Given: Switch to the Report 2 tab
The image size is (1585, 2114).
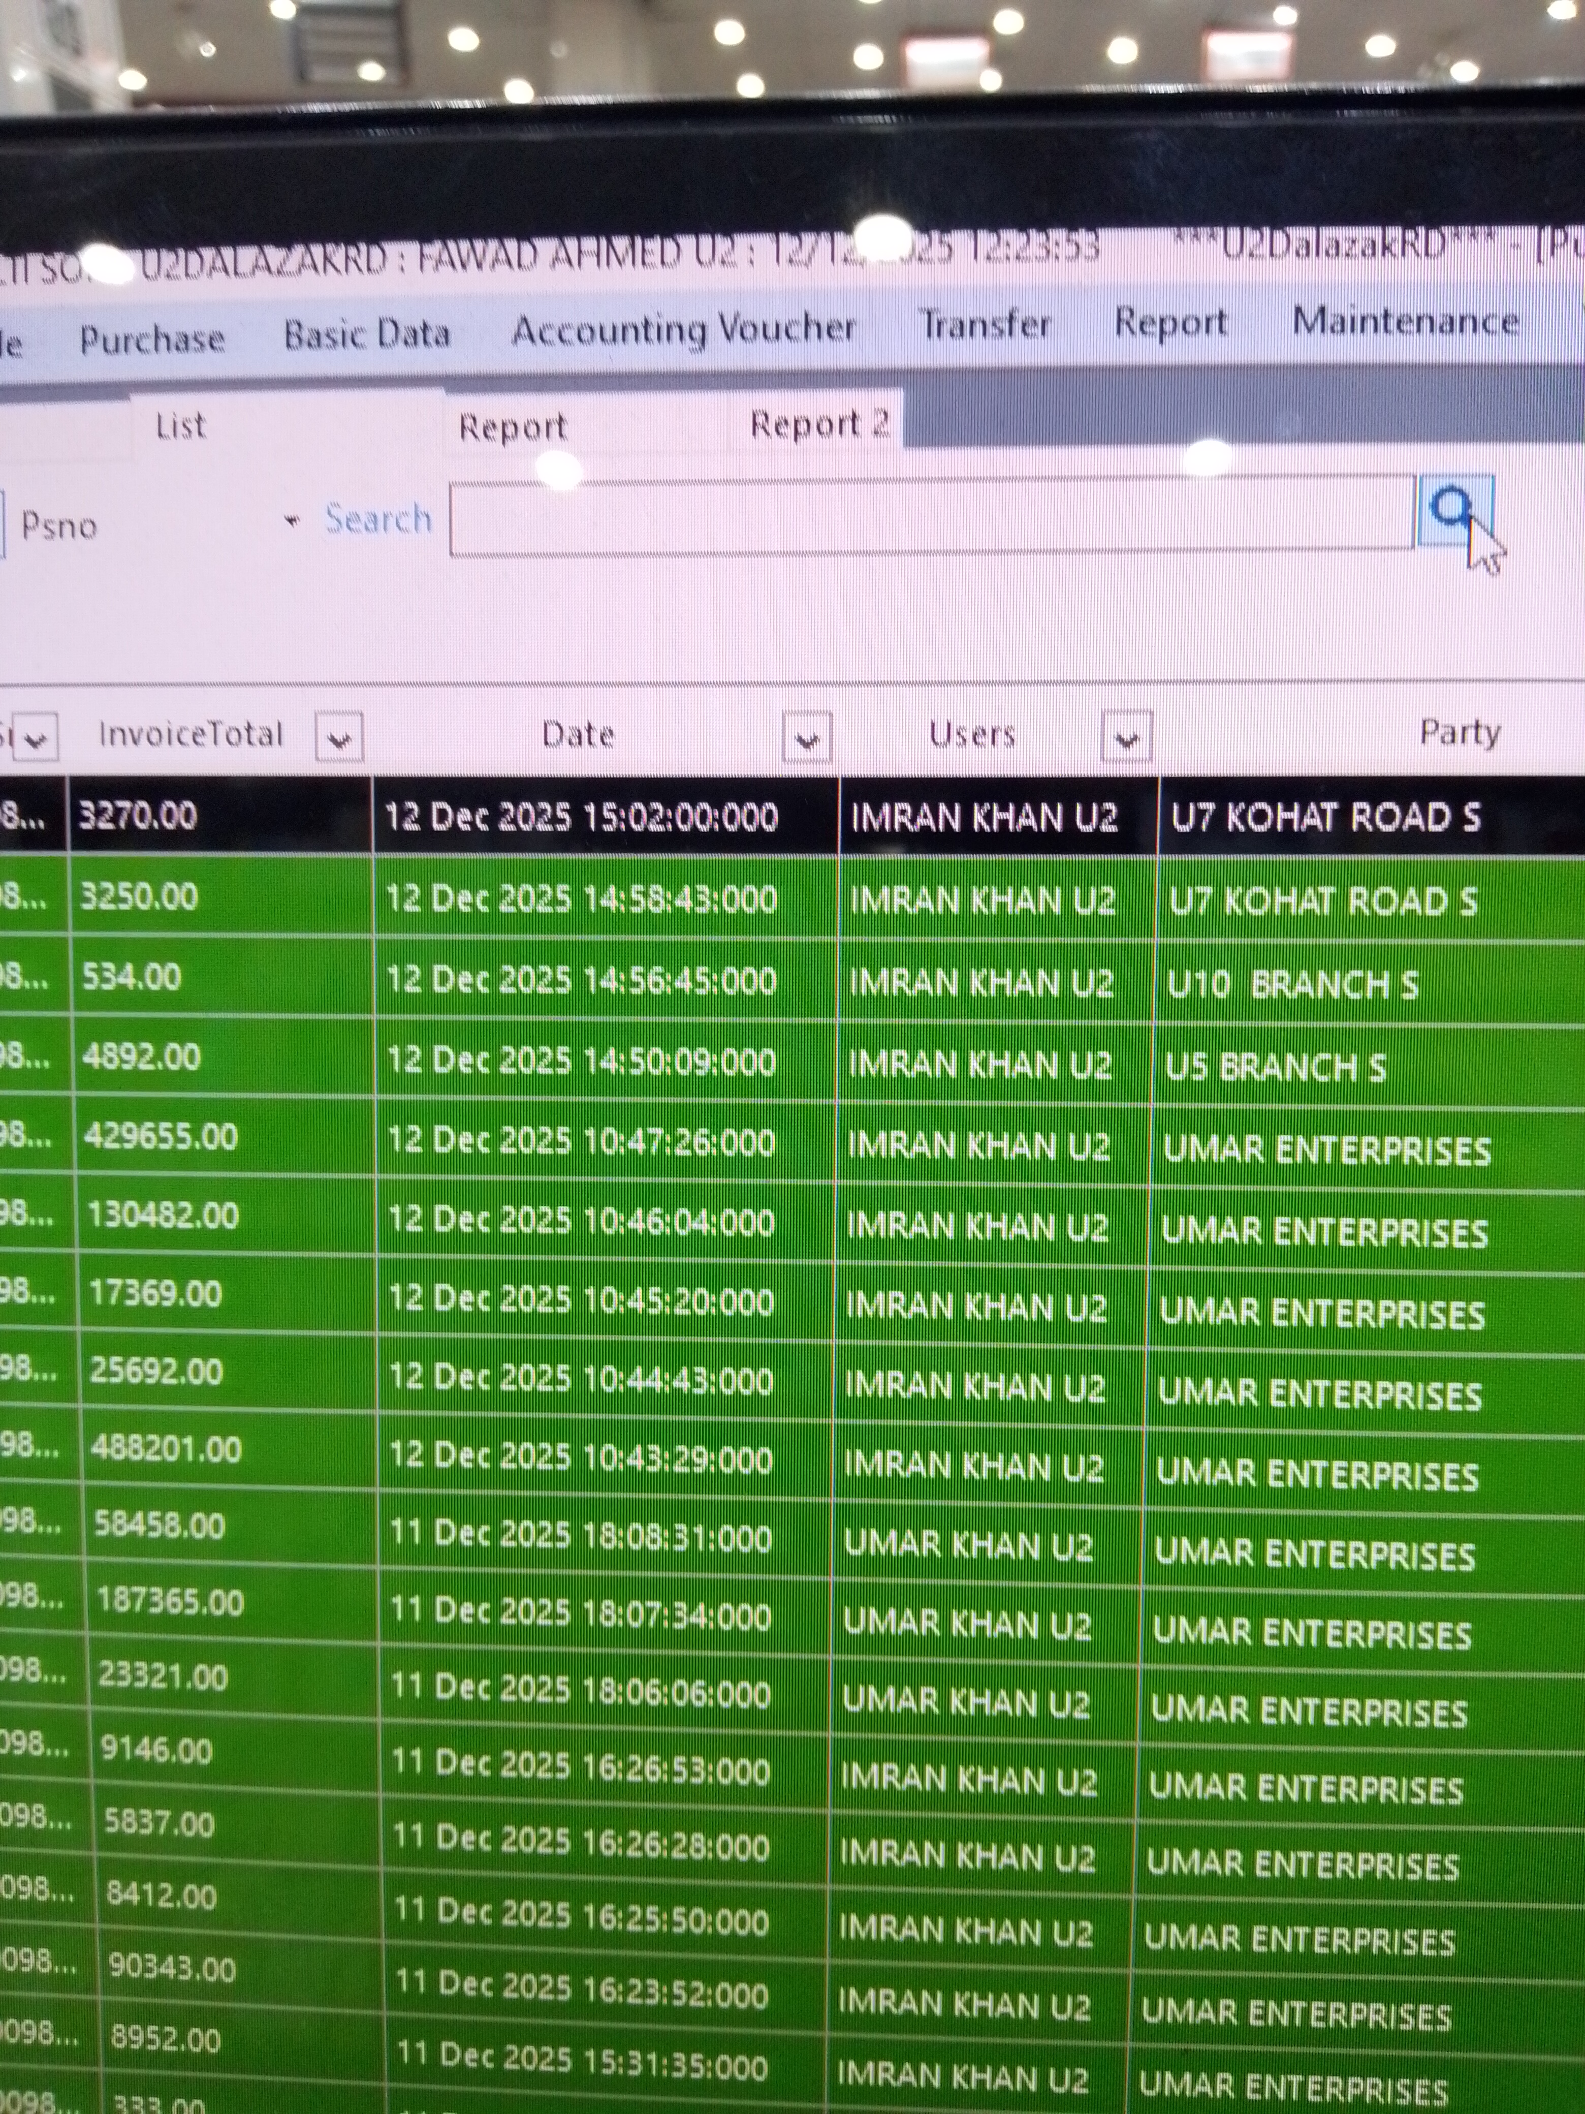Looking at the screenshot, I should pos(819,423).
